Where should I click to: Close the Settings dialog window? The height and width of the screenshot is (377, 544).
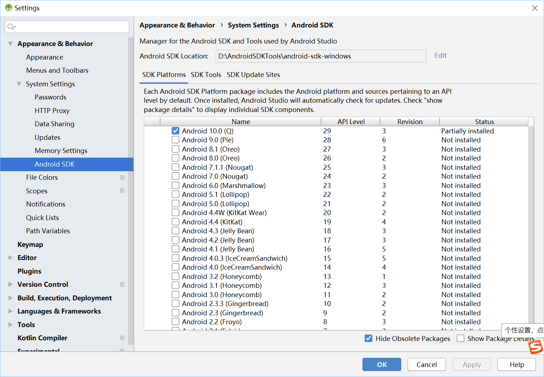click(x=534, y=8)
